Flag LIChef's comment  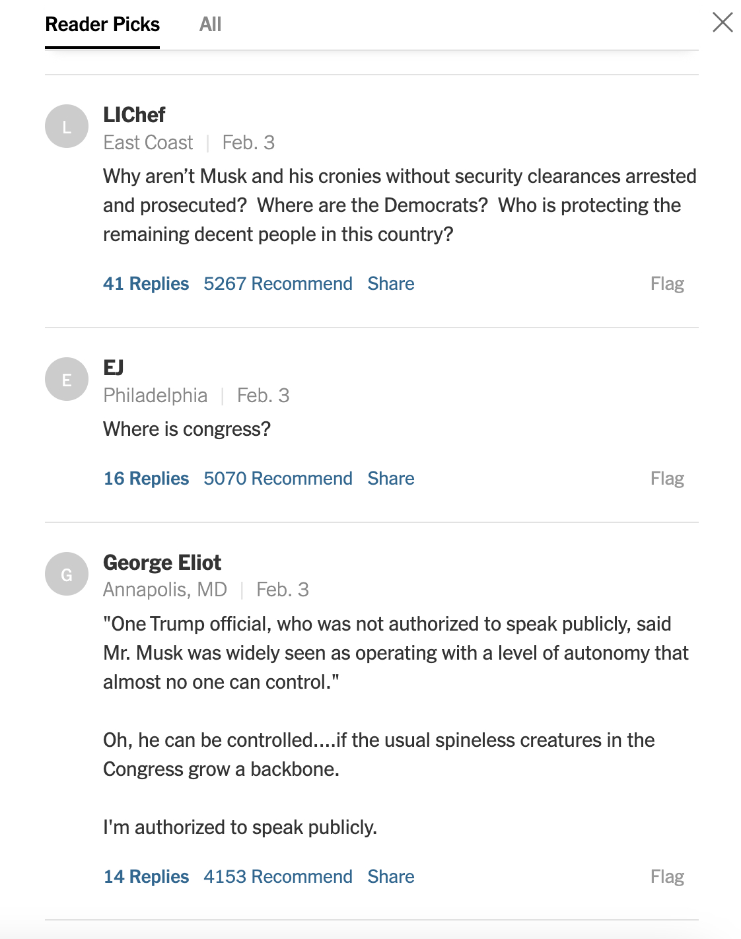(667, 284)
